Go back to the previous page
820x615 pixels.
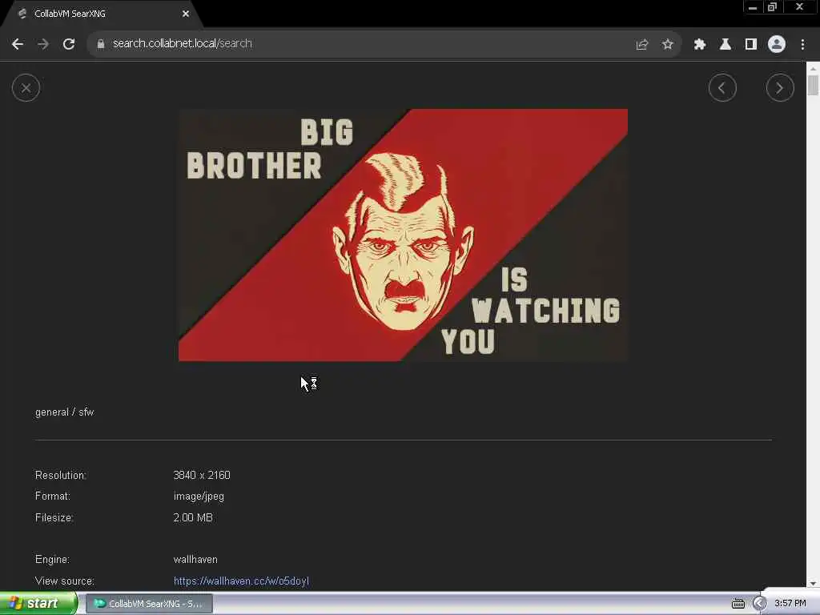pyautogui.click(x=18, y=44)
